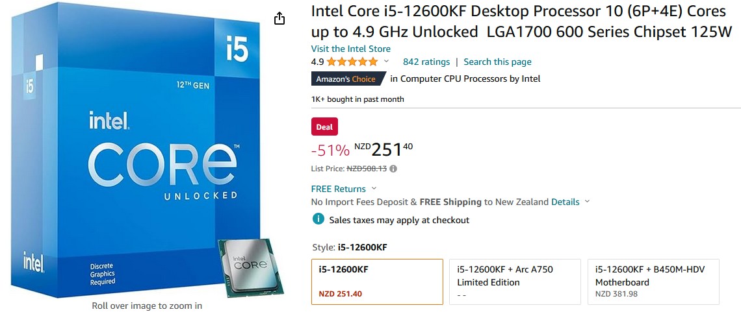Screen dimensions: 741x314
Task: Click the share icon above product image
Action: point(279,18)
